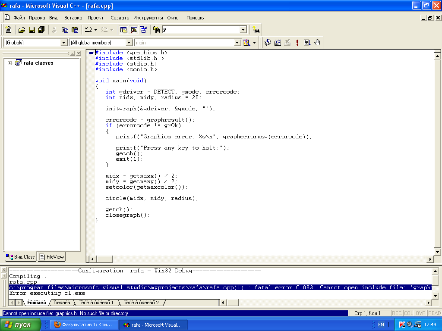This screenshot has width=442, height=331.
Task: Expand the rafa classes tree node
Action: (x=9, y=63)
